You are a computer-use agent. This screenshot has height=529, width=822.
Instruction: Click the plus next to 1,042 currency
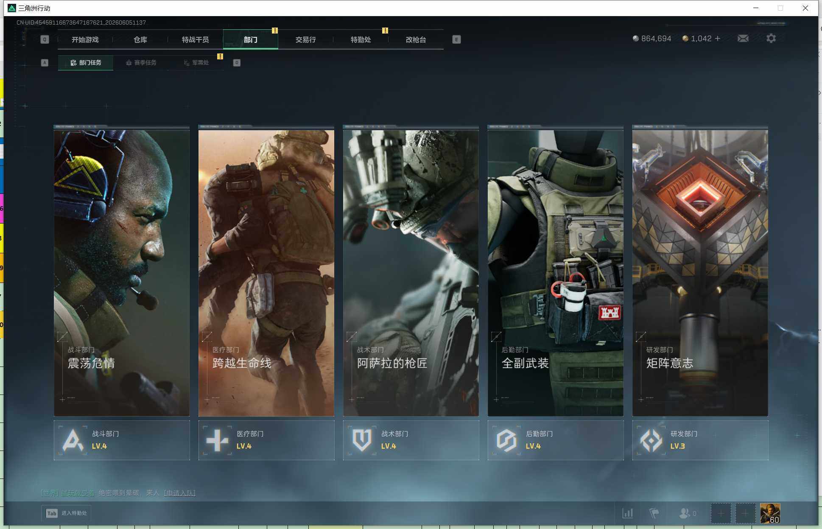pos(718,39)
